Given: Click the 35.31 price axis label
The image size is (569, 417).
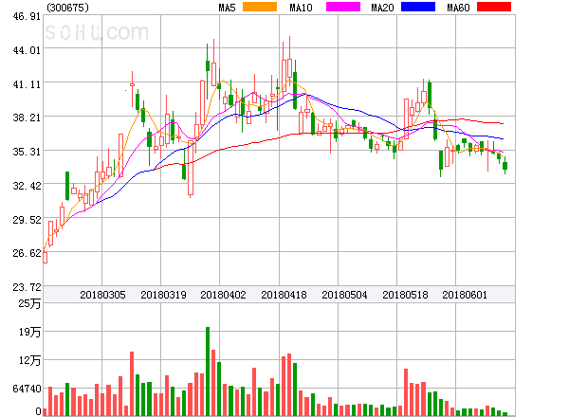Looking at the screenshot, I should click(x=27, y=152).
